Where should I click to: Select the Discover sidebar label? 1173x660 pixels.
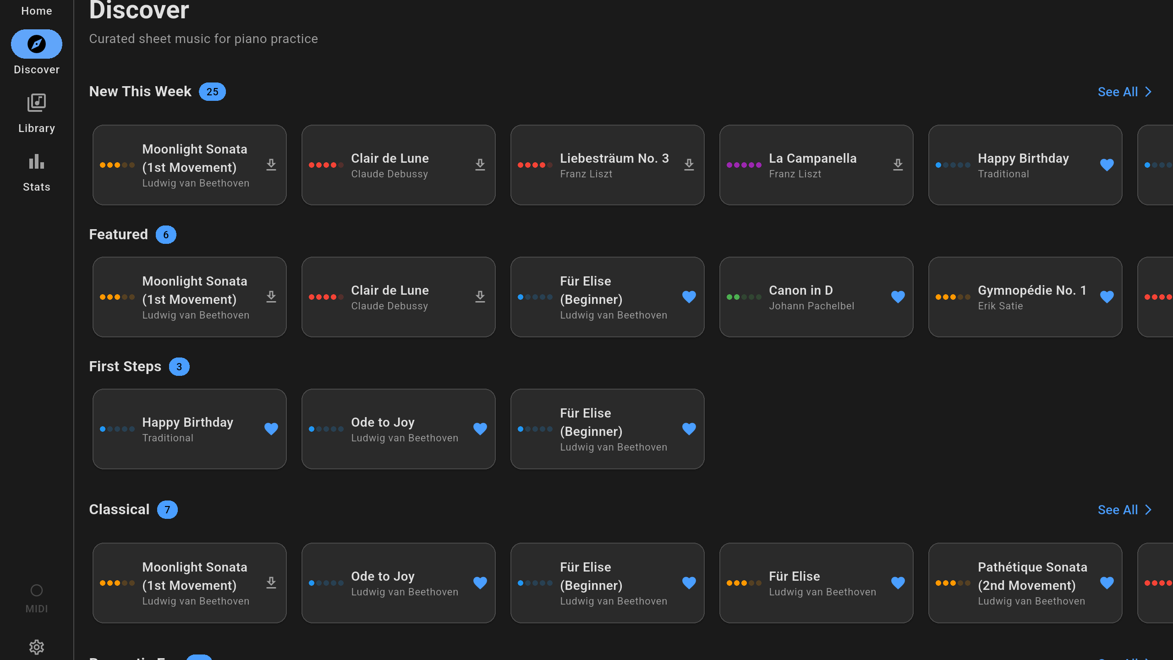point(37,70)
